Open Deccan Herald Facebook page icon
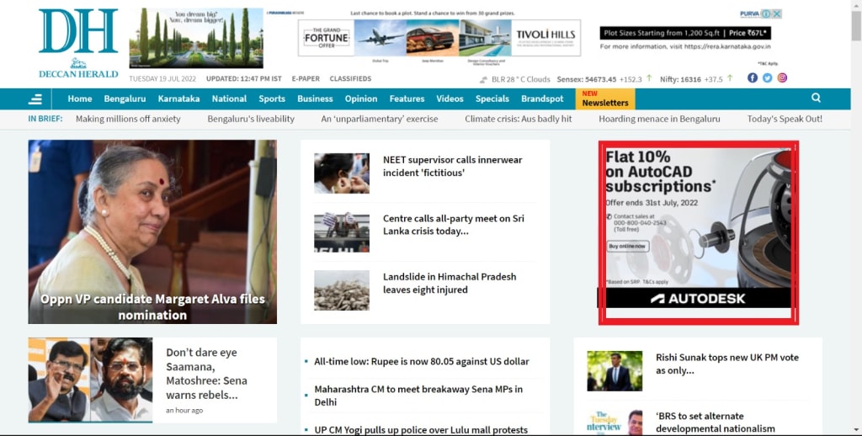The image size is (862, 436). coord(753,78)
